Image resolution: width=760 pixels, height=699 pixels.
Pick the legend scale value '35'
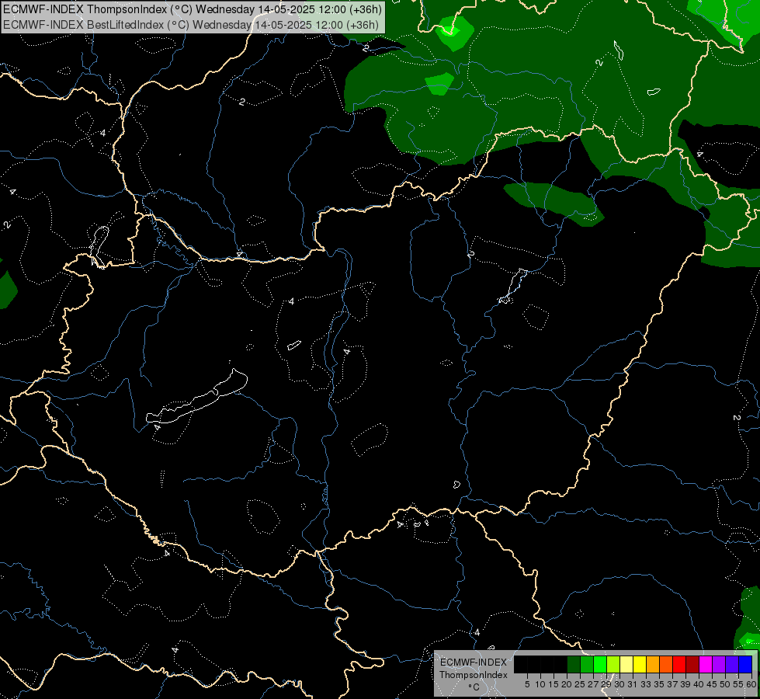pos(659,684)
